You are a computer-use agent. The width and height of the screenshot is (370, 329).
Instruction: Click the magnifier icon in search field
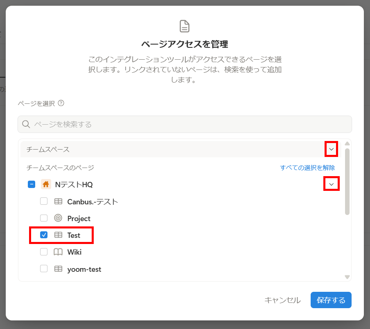coord(26,124)
